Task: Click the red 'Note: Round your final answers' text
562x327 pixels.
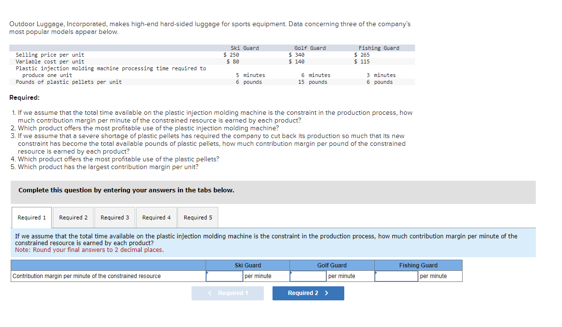Action: [x=89, y=249]
